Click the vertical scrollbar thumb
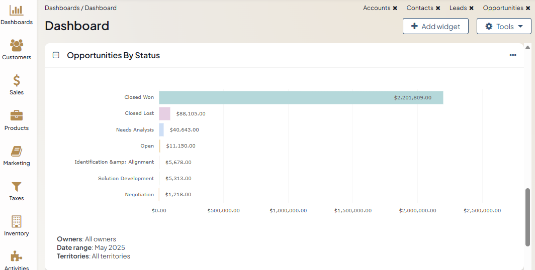 (x=527, y=217)
